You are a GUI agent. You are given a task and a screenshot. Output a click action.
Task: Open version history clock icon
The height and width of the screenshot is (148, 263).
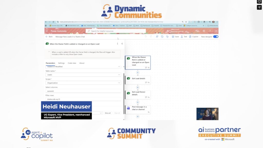click(162, 37)
